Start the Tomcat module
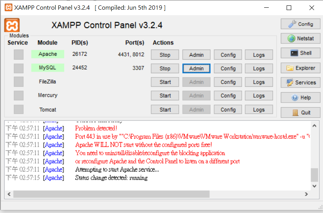The height and width of the screenshot is (213, 323). point(165,109)
